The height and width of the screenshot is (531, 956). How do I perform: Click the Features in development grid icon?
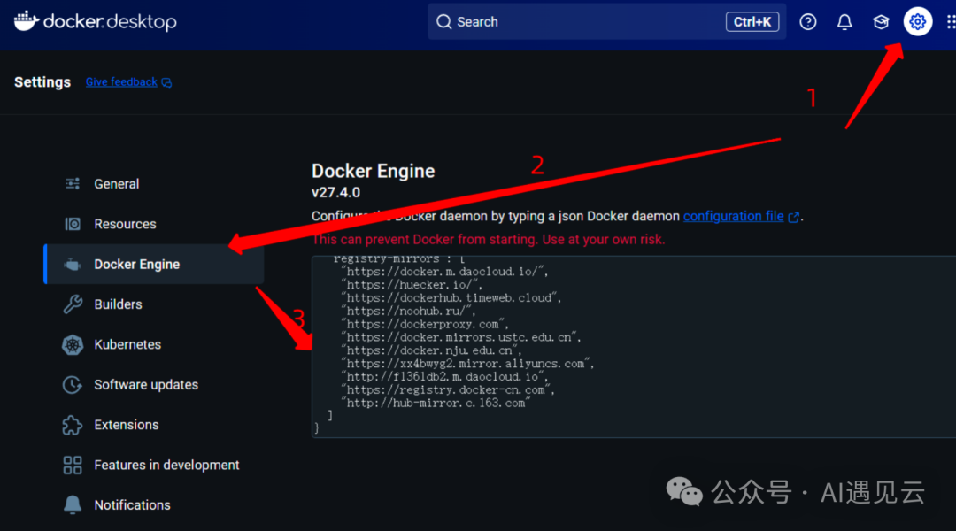pos(73,466)
